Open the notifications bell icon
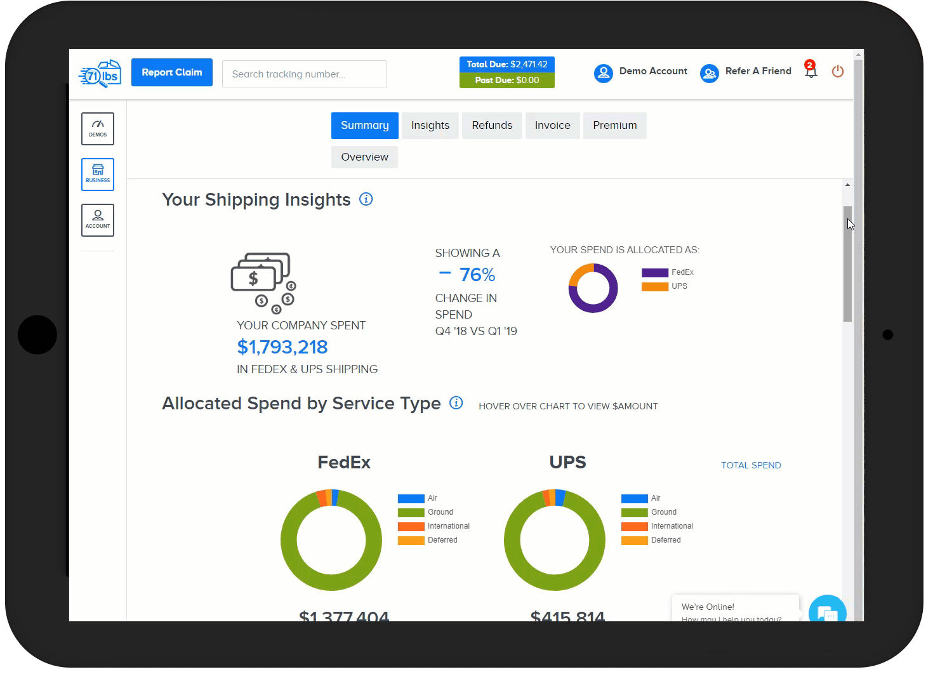933x700 pixels. click(x=811, y=69)
